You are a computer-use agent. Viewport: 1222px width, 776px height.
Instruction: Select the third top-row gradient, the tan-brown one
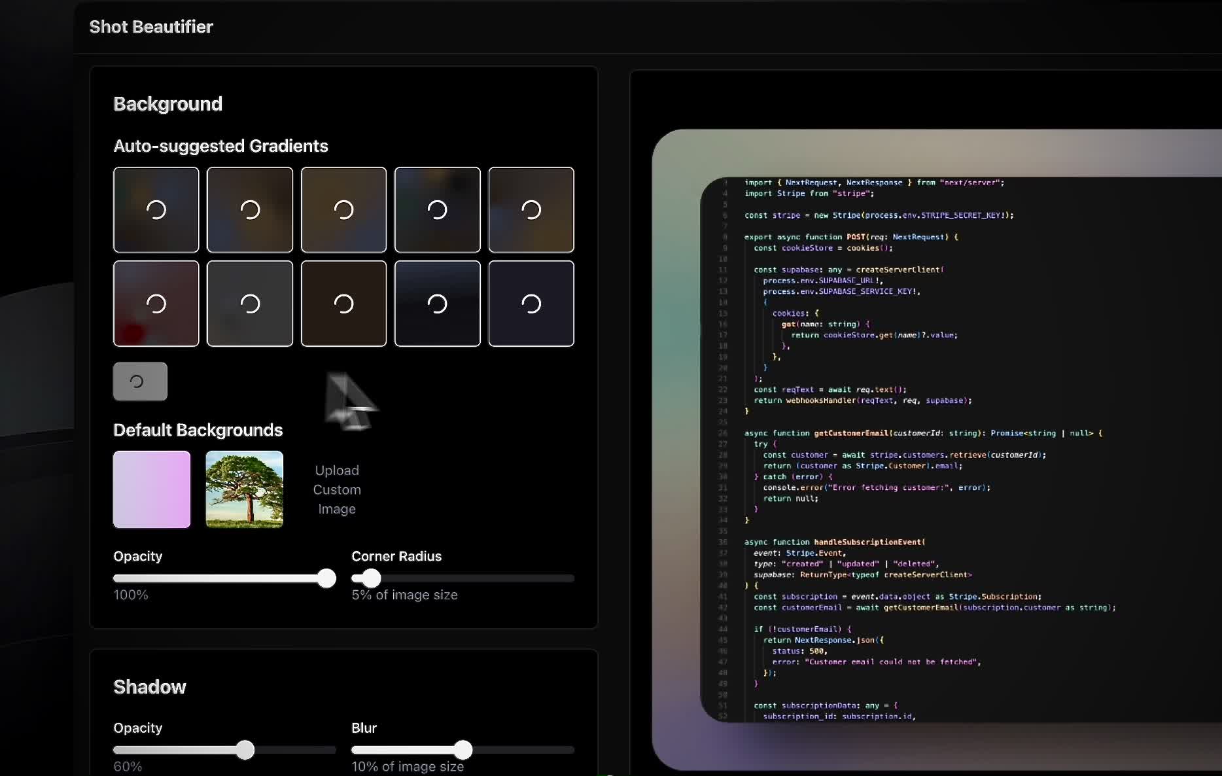pos(343,209)
